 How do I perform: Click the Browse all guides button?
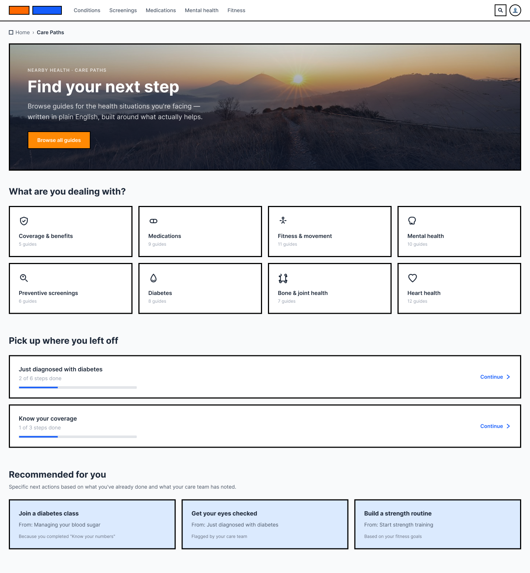tap(59, 140)
